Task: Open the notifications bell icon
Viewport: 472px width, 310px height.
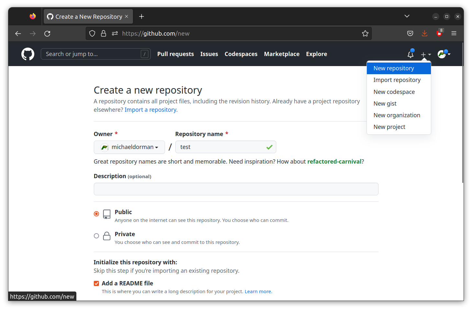Action: tap(410, 54)
